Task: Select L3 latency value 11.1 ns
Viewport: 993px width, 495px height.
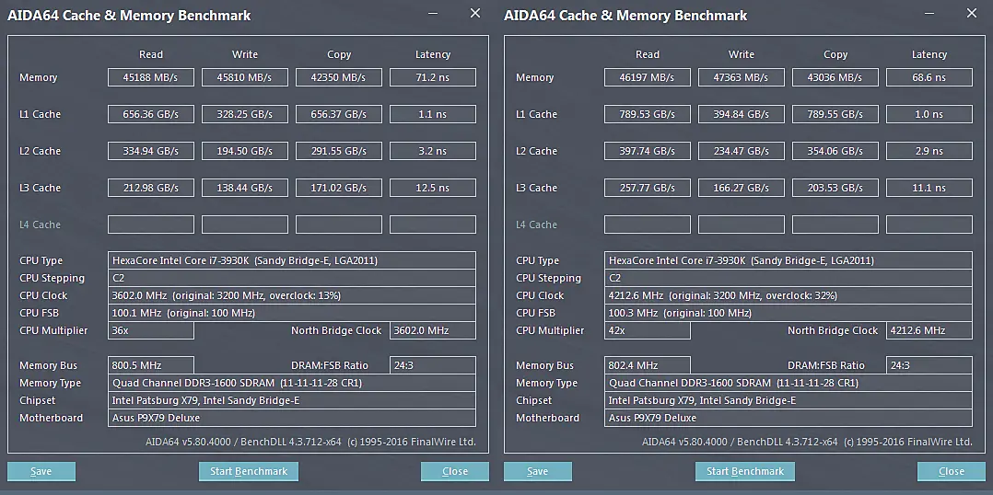Action: tap(929, 188)
